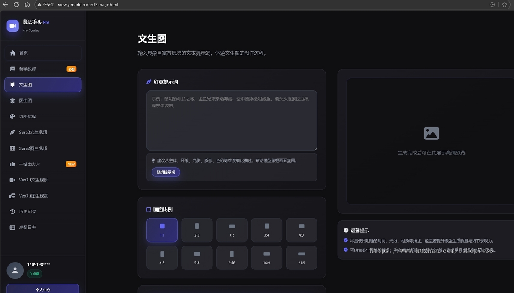The image size is (514, 293).
Task: Click the 魔法镜头 camera logo icon
Action: coord(12,26)
